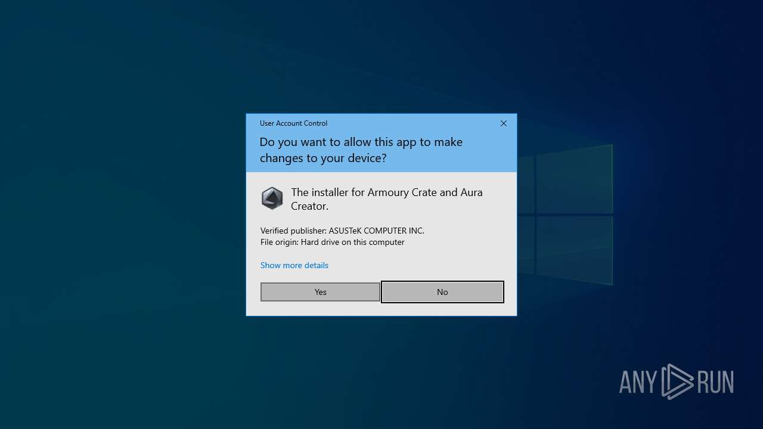Click the installer for Armoury Crate description
The width and height of the screenshot is (763, 429).
[x=387, y=199]
